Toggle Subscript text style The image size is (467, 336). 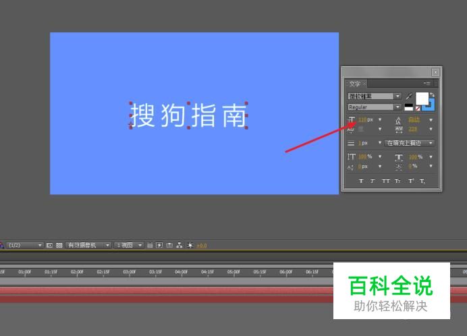click(422, 181)
